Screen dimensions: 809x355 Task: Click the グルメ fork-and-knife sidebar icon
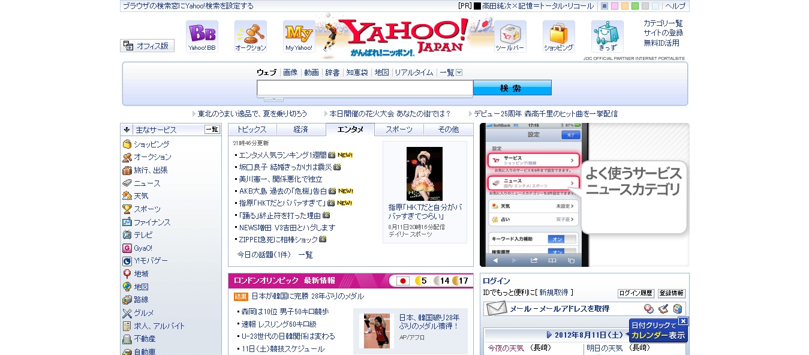[x=127, y=313]
